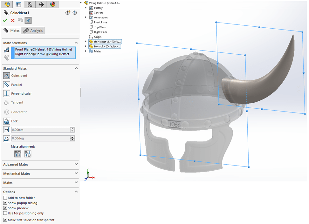The height and width of the screenshot is (224, 309).
Task: Choose the Parallel mate icon
Action: [7, 85]
